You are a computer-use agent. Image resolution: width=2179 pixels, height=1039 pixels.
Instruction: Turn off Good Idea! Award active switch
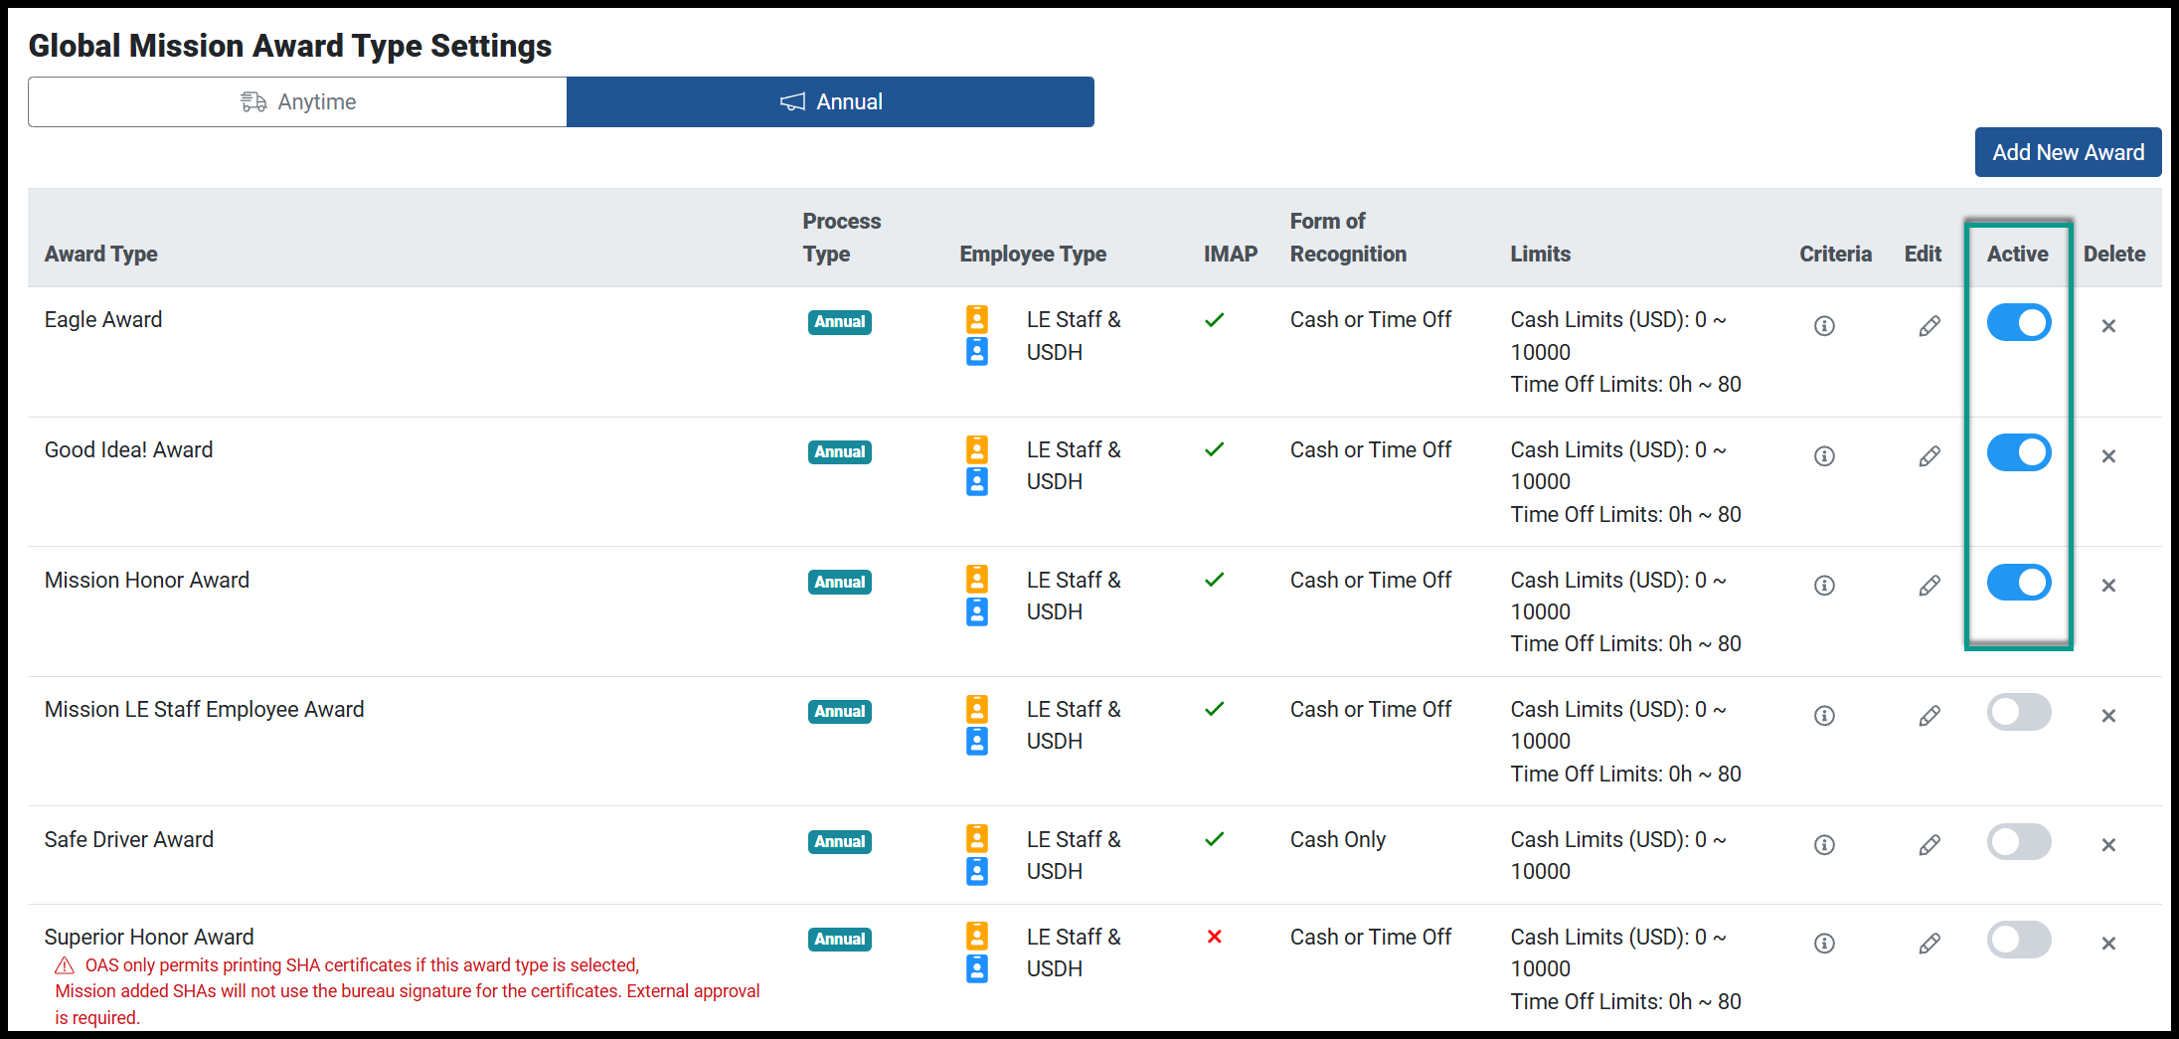click(2019, 452)
